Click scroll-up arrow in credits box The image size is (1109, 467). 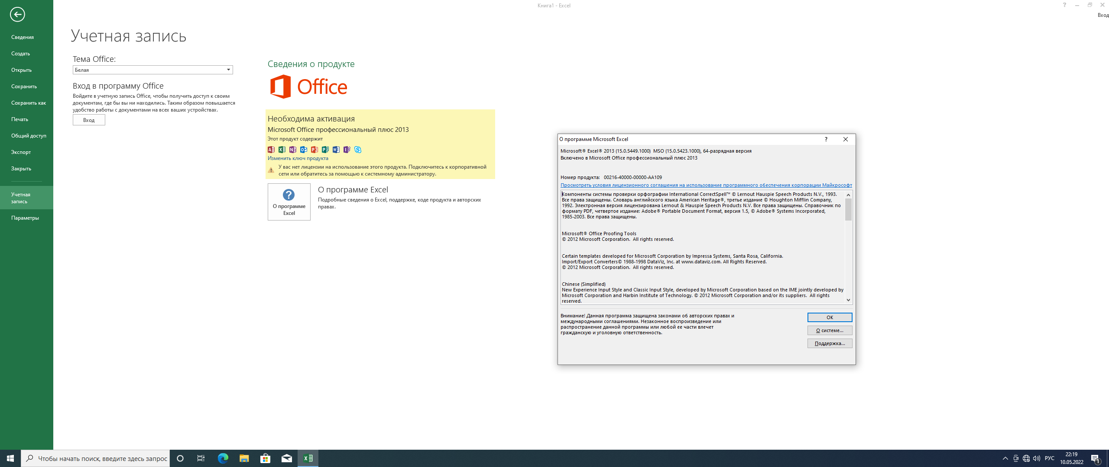coord(848,195)
